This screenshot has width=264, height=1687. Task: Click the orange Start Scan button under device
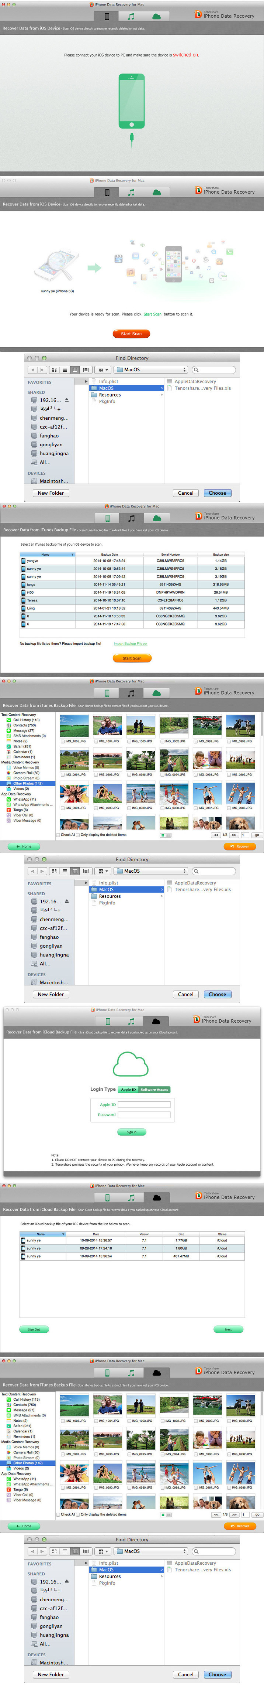tap(131, 333)
